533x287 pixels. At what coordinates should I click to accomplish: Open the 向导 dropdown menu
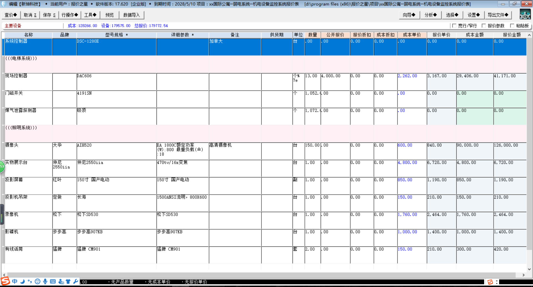pos(409,15)
